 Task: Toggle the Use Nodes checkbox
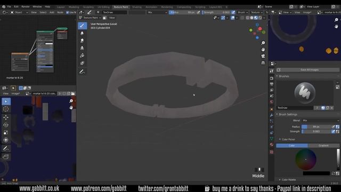click(x=68, y=12)
